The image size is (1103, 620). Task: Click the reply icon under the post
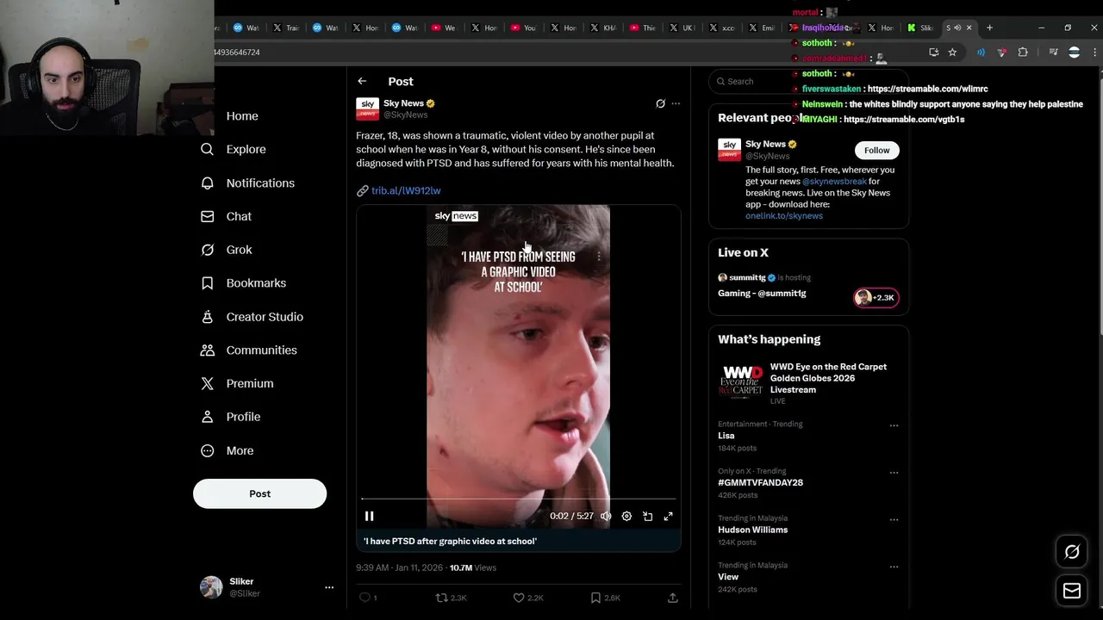(x=365, y=598)
